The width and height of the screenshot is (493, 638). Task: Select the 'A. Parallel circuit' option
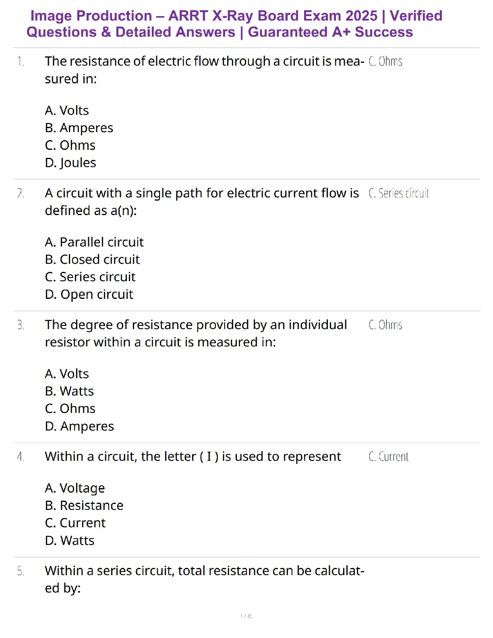click(x=94, y=242)
